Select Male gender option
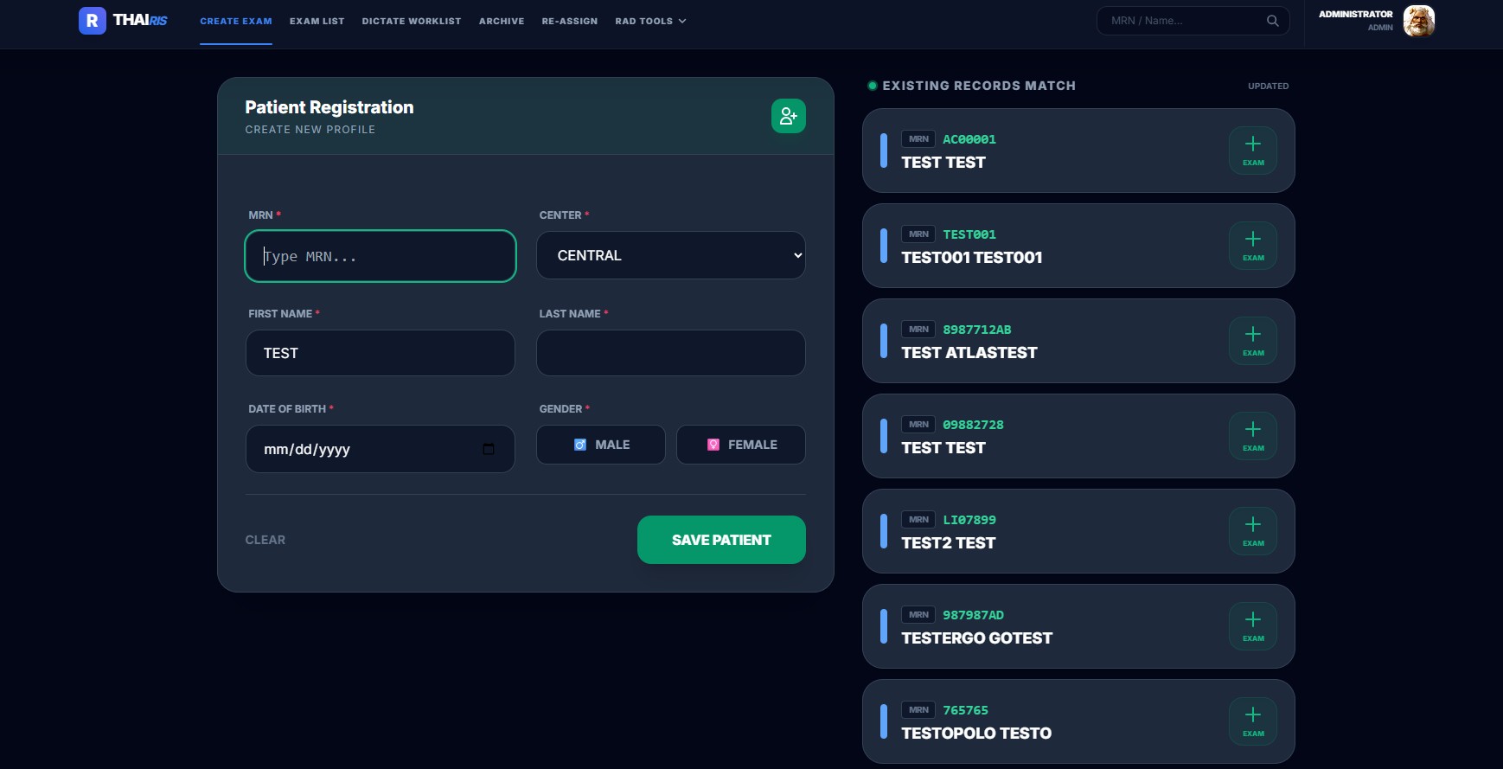1503x769 pixels. tap(601, 445)
